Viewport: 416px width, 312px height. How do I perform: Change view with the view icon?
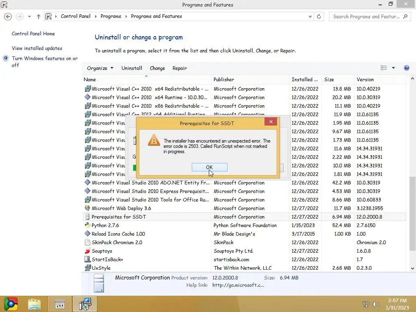pos(383,68)
